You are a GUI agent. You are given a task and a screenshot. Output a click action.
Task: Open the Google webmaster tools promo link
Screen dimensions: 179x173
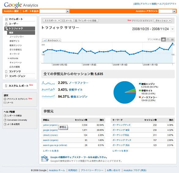(x=79, y=157)
